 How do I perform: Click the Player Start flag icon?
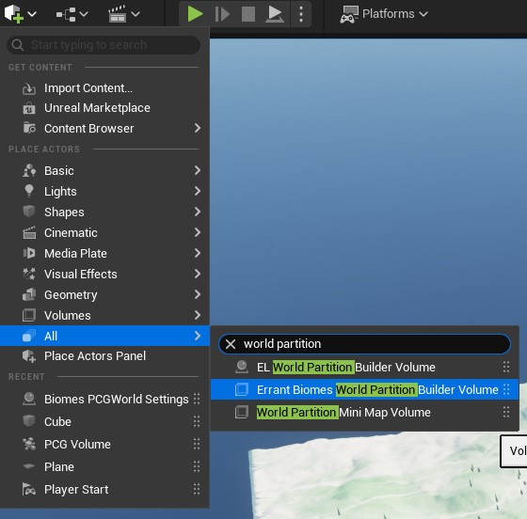29,490
